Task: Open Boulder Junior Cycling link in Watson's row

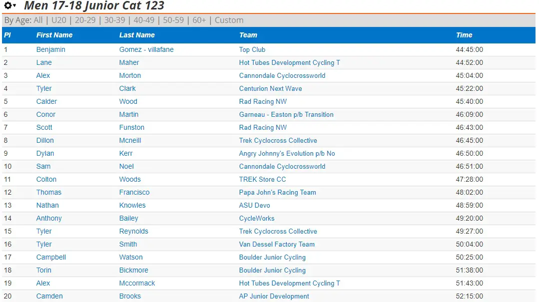Action: (272, 258)
